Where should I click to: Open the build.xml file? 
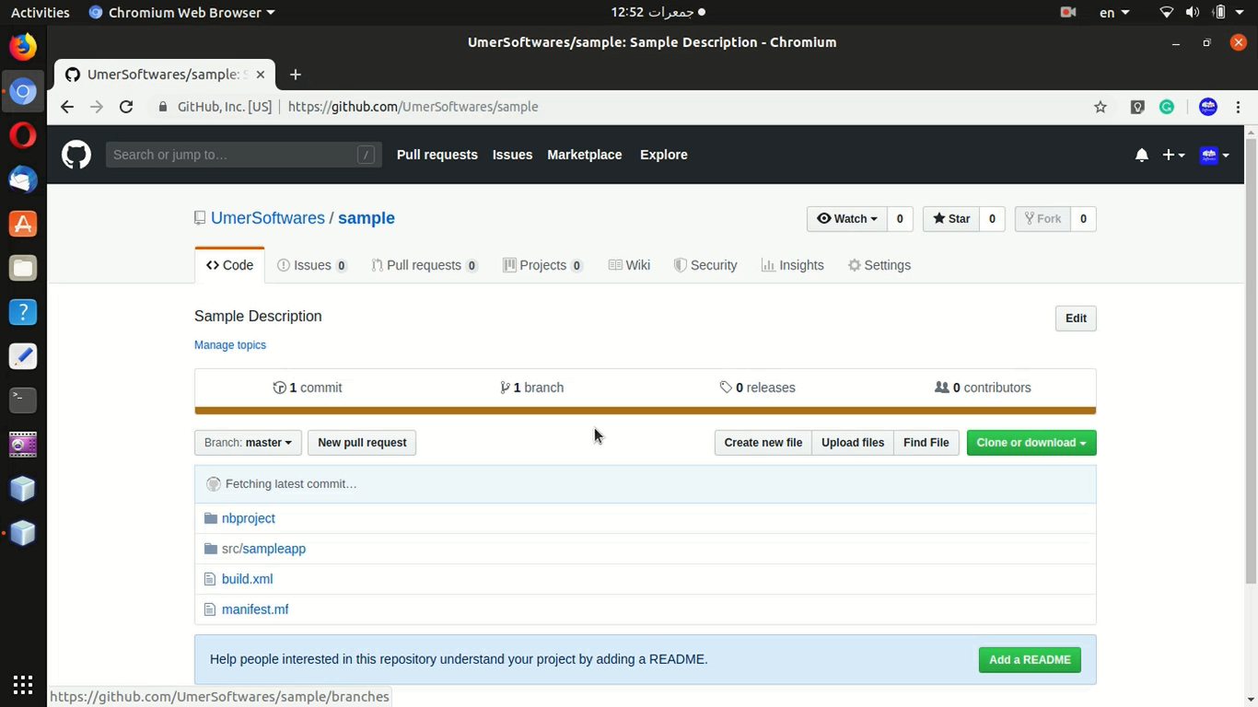pos(248,579)
